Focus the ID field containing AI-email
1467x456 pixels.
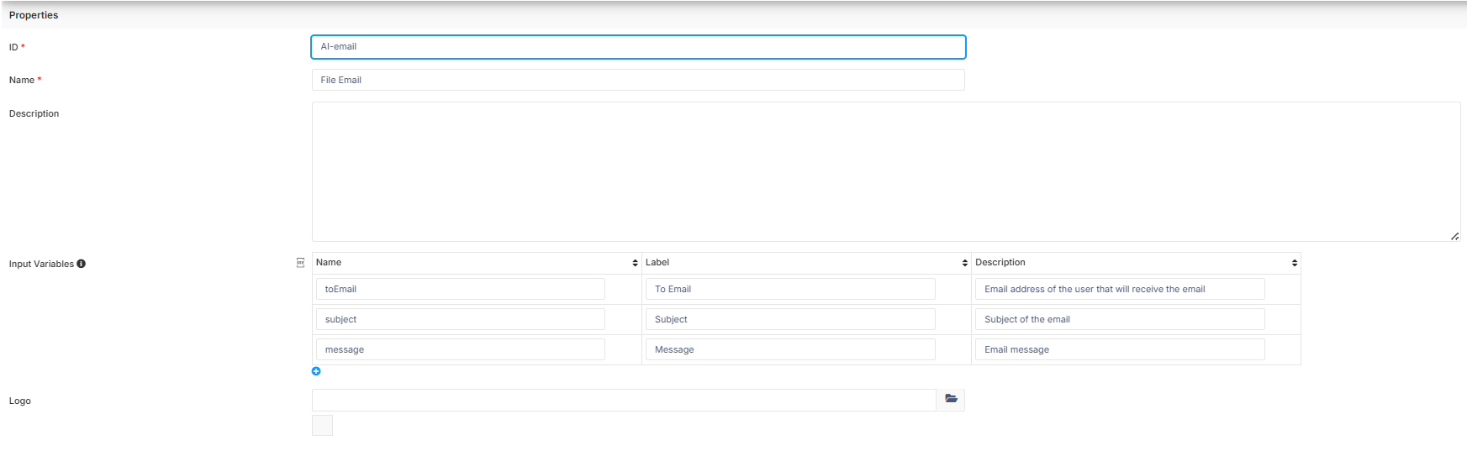[638, 47]
